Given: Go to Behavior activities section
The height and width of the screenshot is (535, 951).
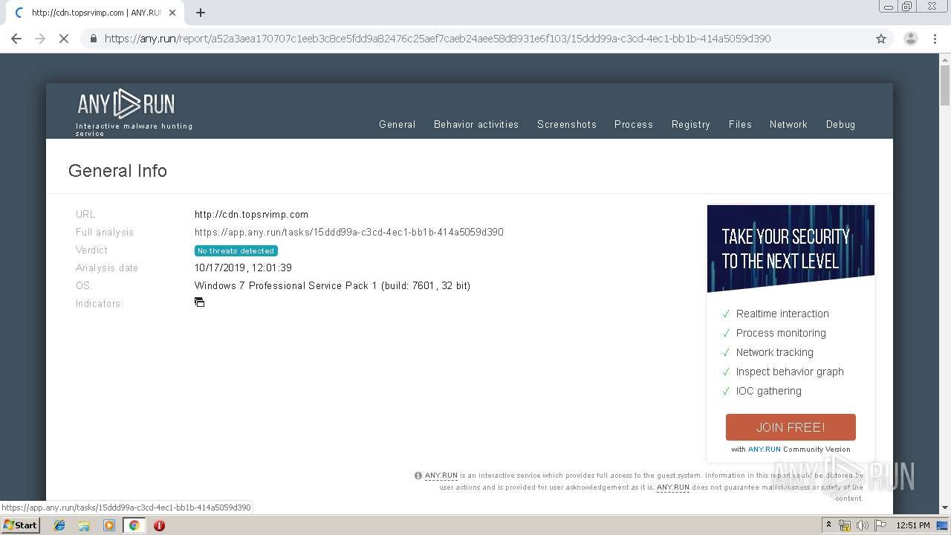Looking at the screenshot, I should [476, 125].
